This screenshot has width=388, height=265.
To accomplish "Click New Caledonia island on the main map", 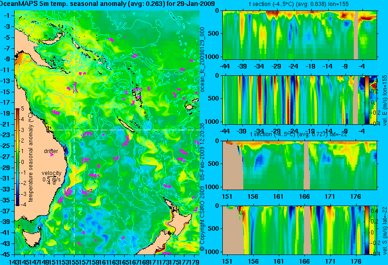I will [126, 125].
